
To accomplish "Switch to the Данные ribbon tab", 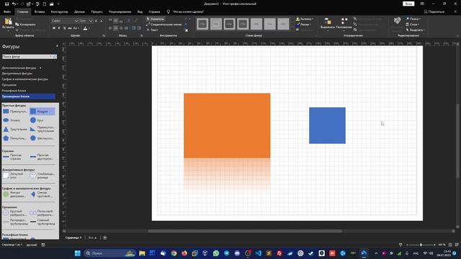I will (x=79, y=12).
